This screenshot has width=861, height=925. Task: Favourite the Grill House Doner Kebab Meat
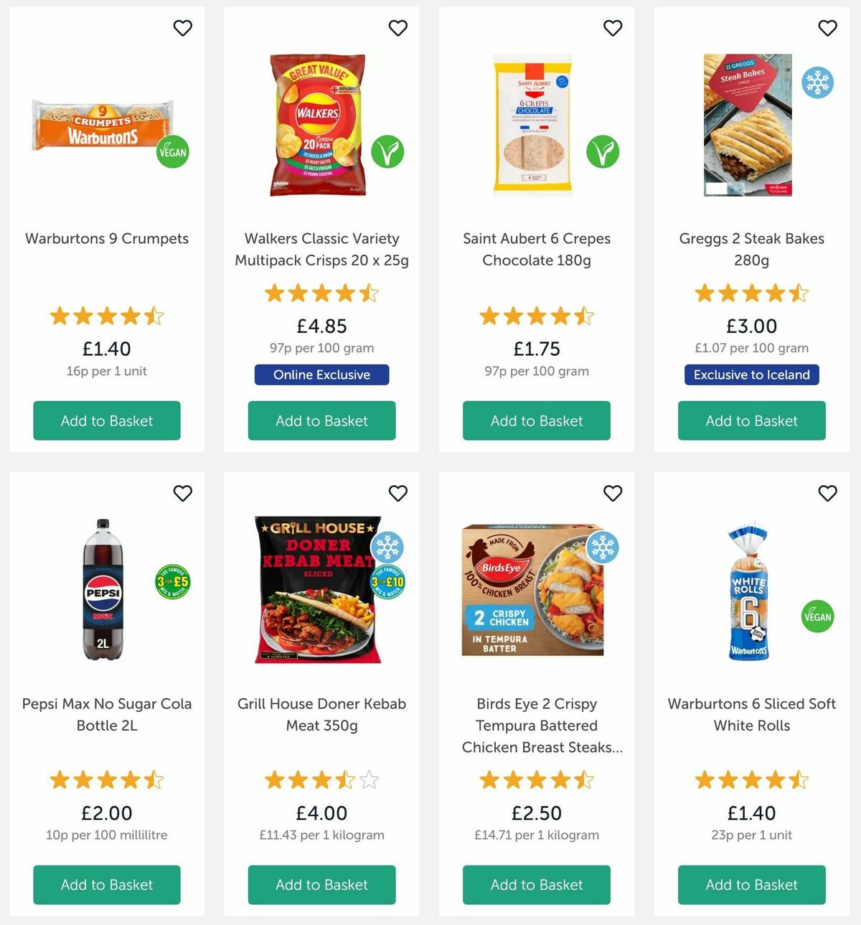point(398,494)
